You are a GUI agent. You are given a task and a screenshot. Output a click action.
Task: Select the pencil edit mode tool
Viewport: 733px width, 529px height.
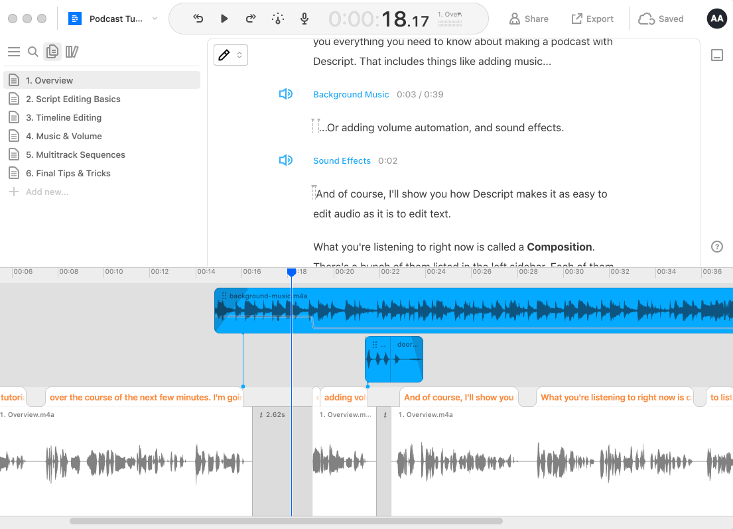[x=224, y=55]
